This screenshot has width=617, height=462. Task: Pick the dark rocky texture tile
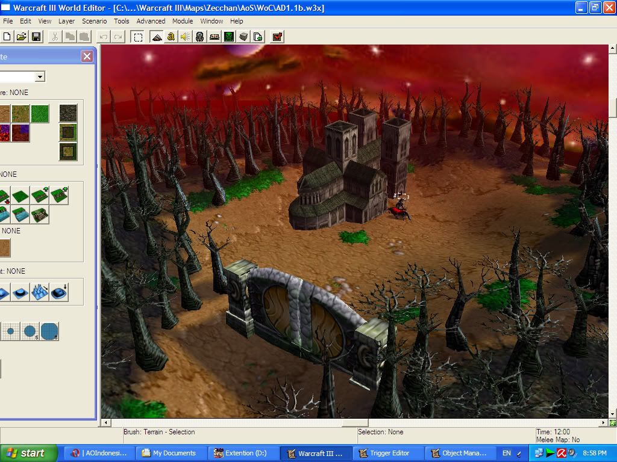point(68,113)
